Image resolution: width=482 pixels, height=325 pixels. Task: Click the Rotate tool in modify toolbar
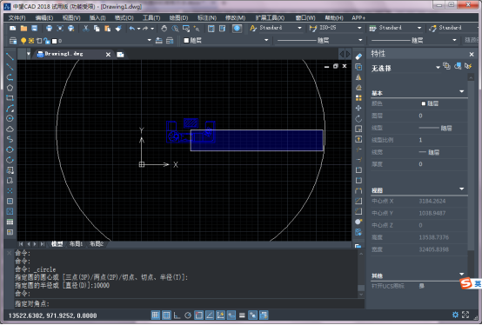click(358, 118)
